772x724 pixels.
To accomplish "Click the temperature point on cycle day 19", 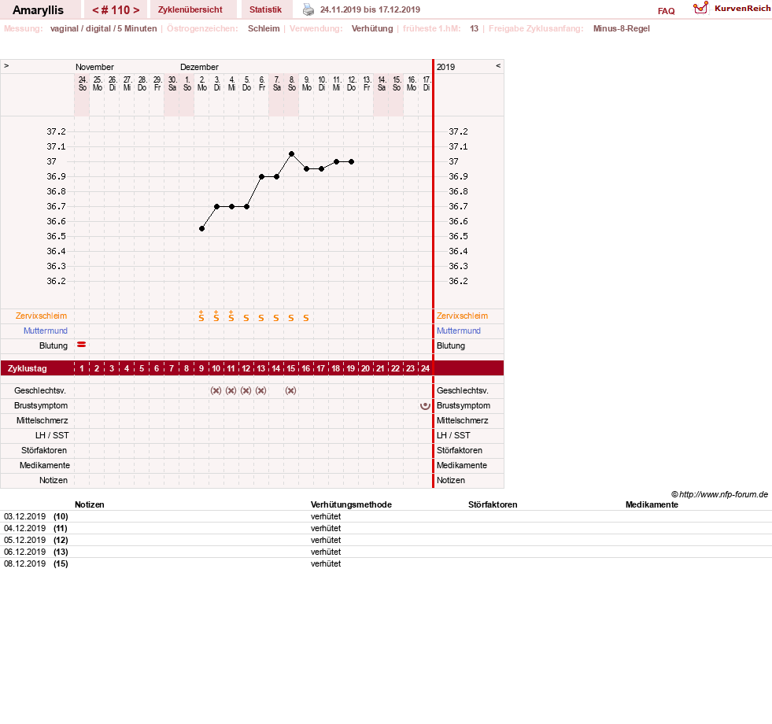I will pos(352,161).
